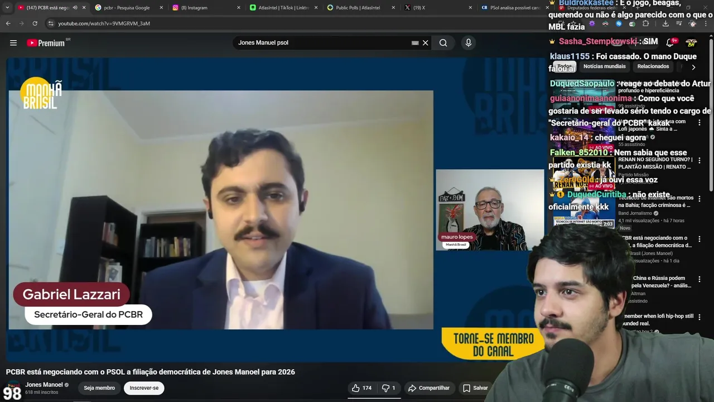Open Técnicos de internet são mortos thumbnail

tap(584, 212)
